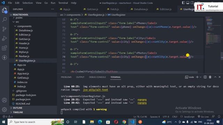The image size is (223, 125).
Task: Toggle panel layout icon in title bar
Action: coord(188,3)
